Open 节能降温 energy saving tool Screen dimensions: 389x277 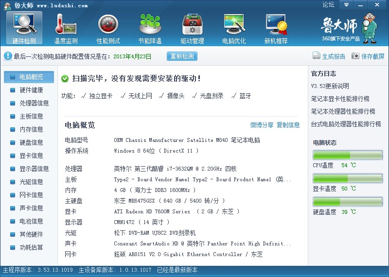[x=150, y=28]
